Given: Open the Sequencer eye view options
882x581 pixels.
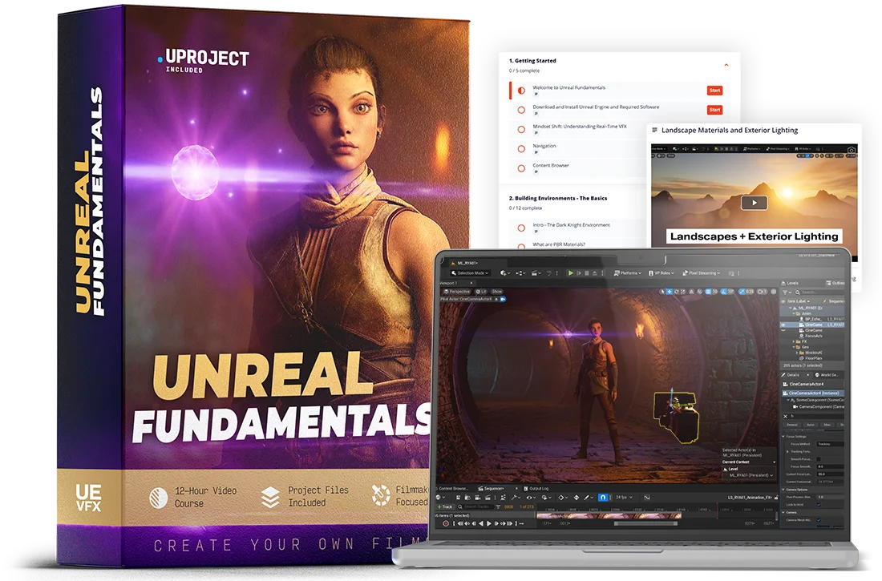Looking at the screenshot, I should 531,497.
